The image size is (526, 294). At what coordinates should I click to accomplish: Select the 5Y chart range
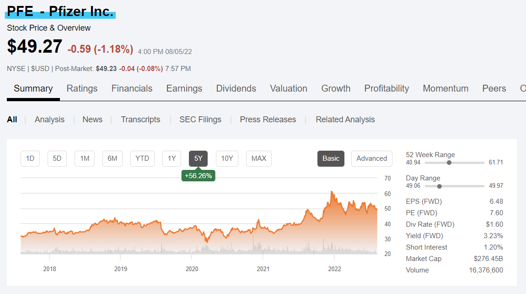coord(198,158)
